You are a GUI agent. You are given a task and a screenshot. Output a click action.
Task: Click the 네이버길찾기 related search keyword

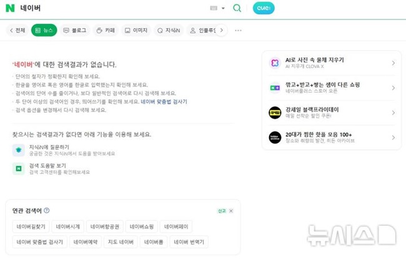[x=30, y=226]
